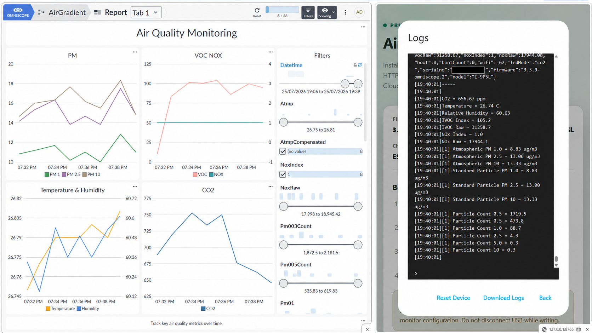Click the Pm003Count slider right handle

pos(358,245)
